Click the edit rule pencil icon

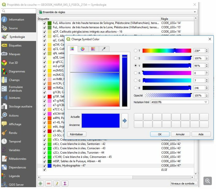point(57,183)
